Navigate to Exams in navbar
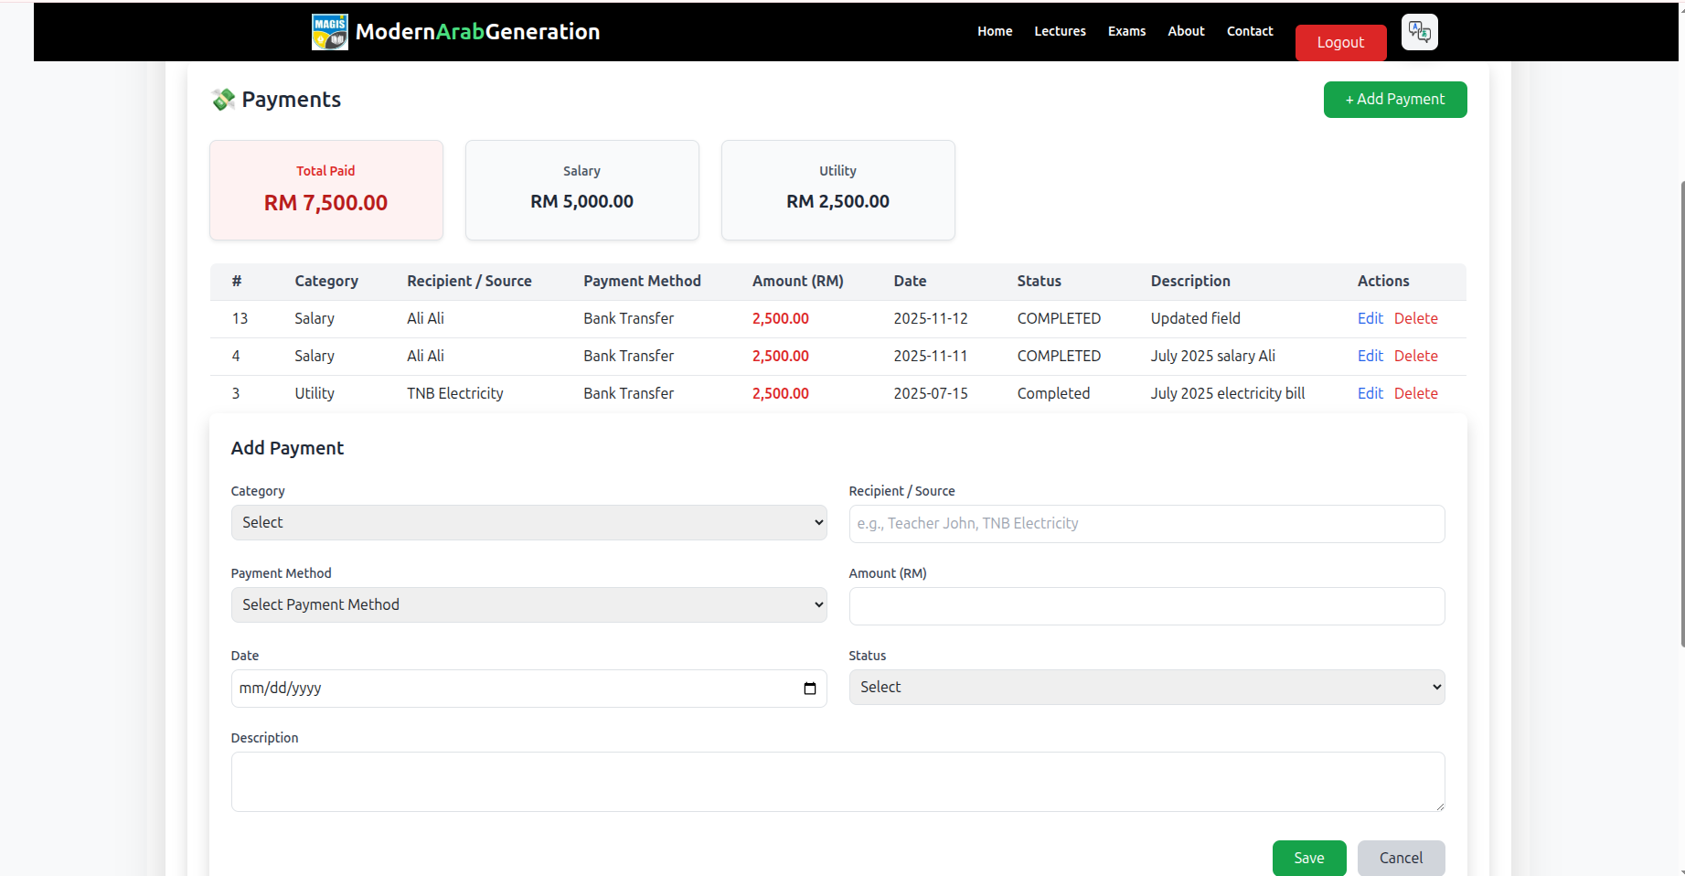Image resolution: width=1685 pixels, height=876 pixels. click(1126, 31)
